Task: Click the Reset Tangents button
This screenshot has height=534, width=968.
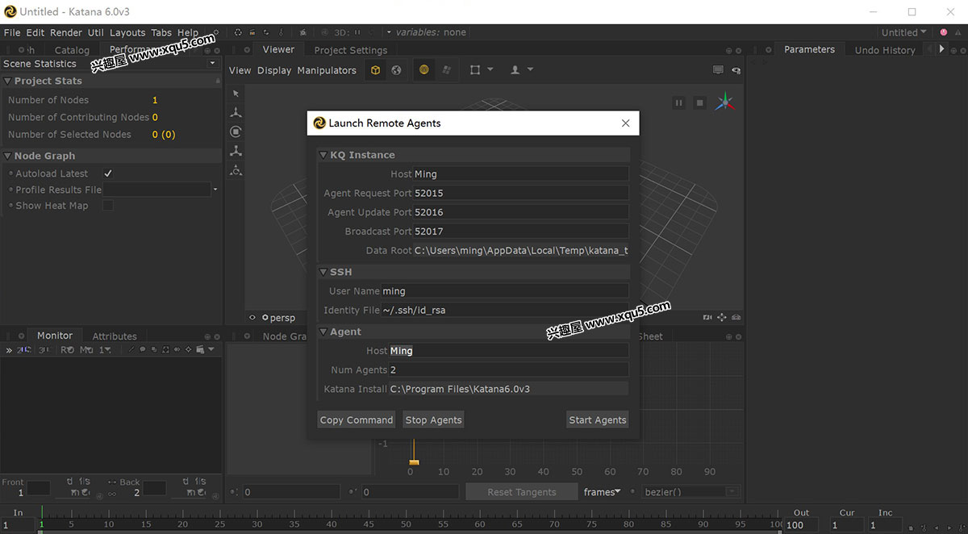Action: pos(522,492)
